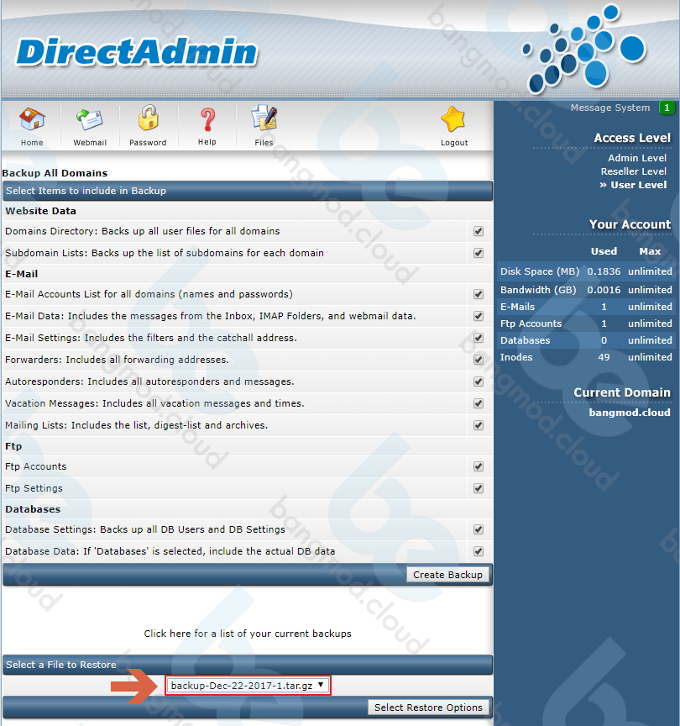Screen dimensions: 680x726
Task: Switch to Reseller Level access
Action: [x=633, y=171]
